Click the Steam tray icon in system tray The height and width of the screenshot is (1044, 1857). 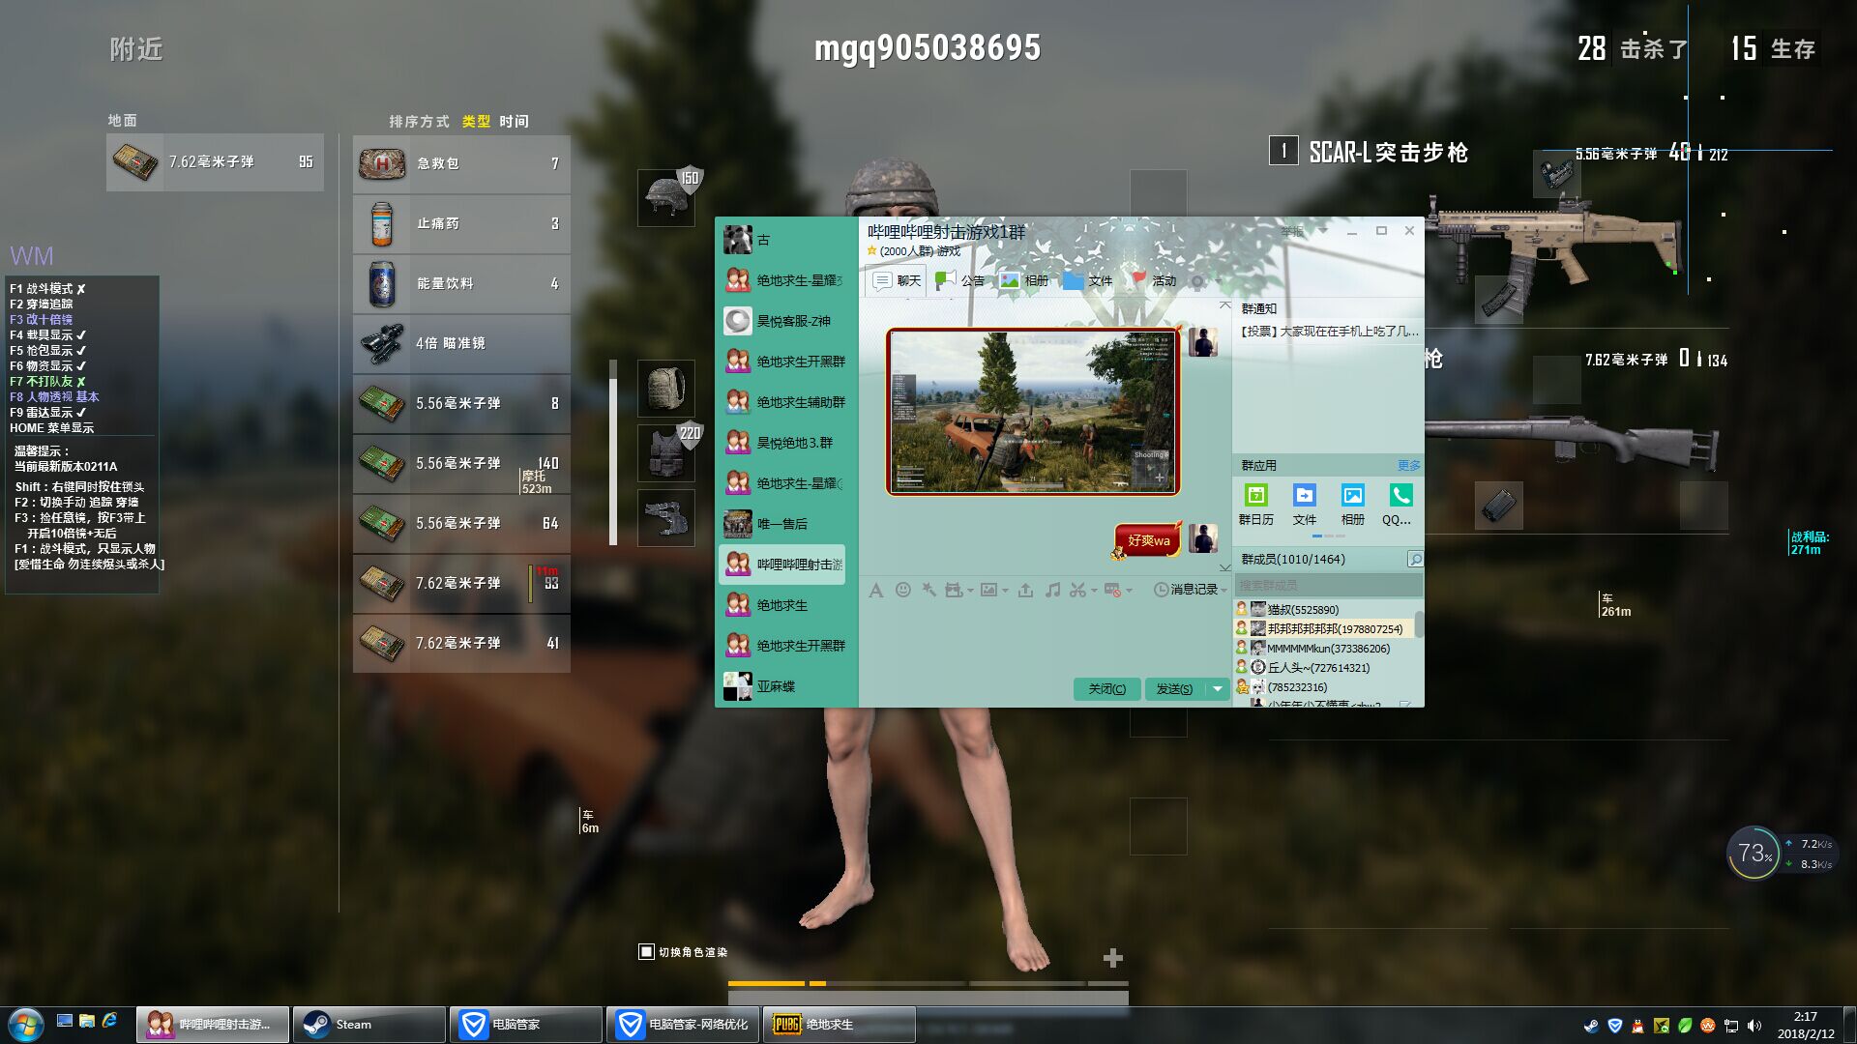pos(1591,1026)
